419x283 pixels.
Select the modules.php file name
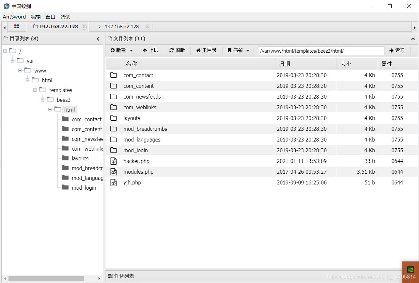[138, 172]
